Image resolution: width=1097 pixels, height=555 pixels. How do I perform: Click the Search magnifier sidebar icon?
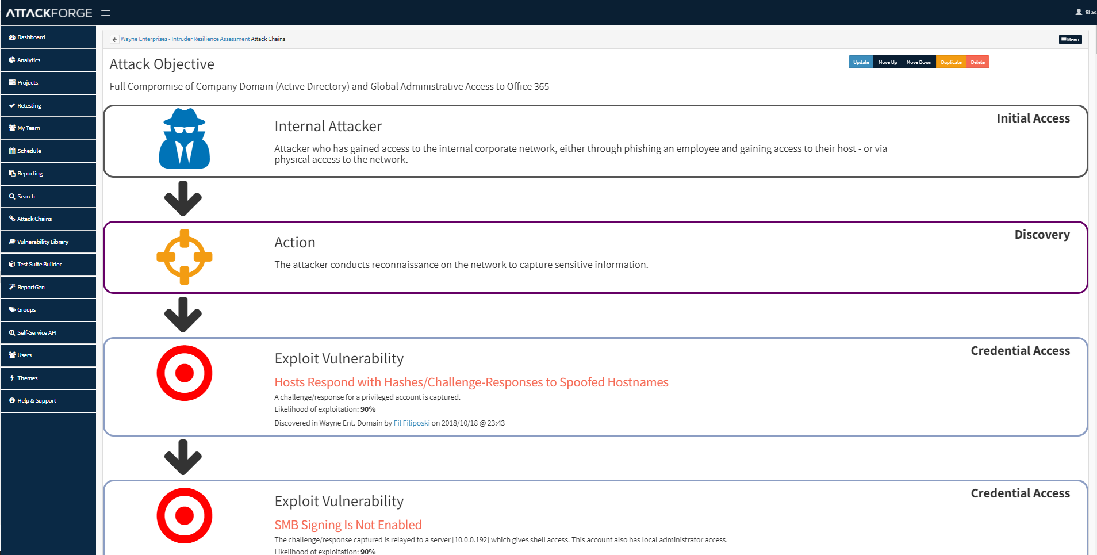pos(12,196)
